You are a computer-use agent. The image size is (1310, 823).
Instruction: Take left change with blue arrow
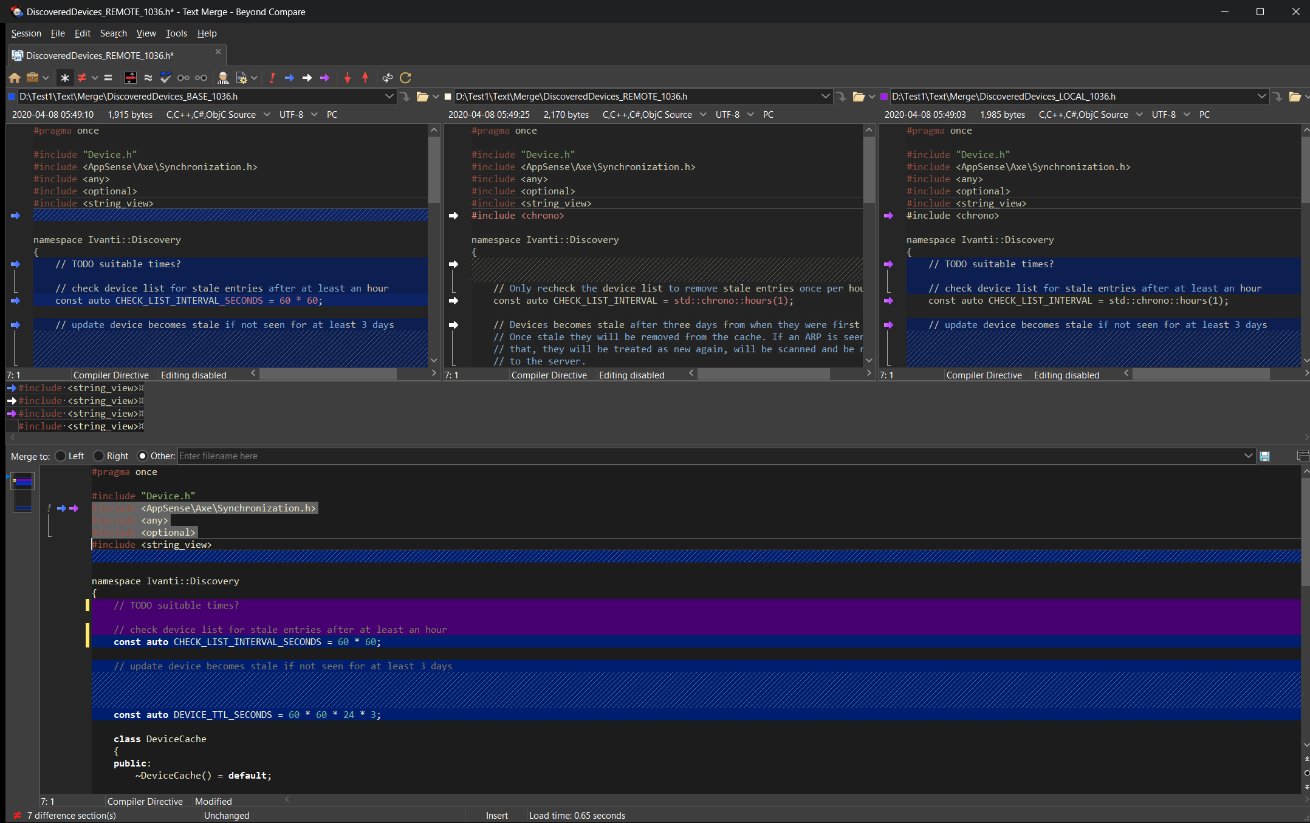pyautogui.click(x=289, y=78)
